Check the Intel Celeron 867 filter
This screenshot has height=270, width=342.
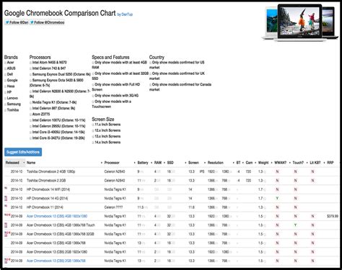[x=30, y=109]
